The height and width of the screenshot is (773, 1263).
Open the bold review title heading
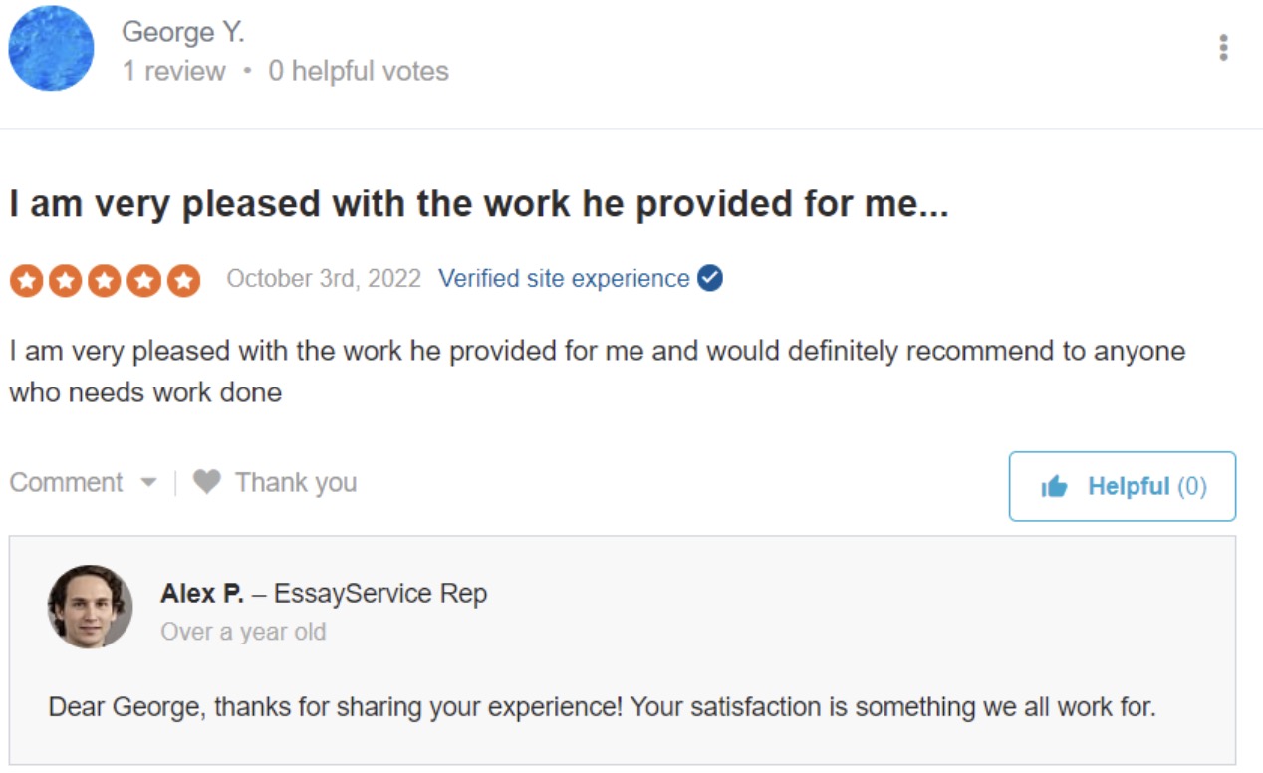pyautogui.click(x=478, y=204)
